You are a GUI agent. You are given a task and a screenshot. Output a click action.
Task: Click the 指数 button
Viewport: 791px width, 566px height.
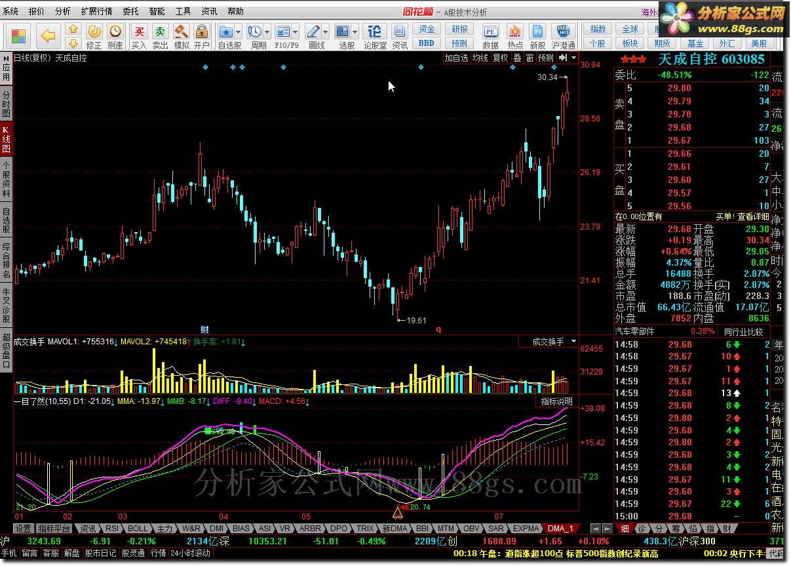tap(598, 30)
